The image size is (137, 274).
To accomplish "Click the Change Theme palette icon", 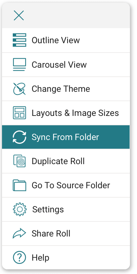I will click(x=19, y=89).
